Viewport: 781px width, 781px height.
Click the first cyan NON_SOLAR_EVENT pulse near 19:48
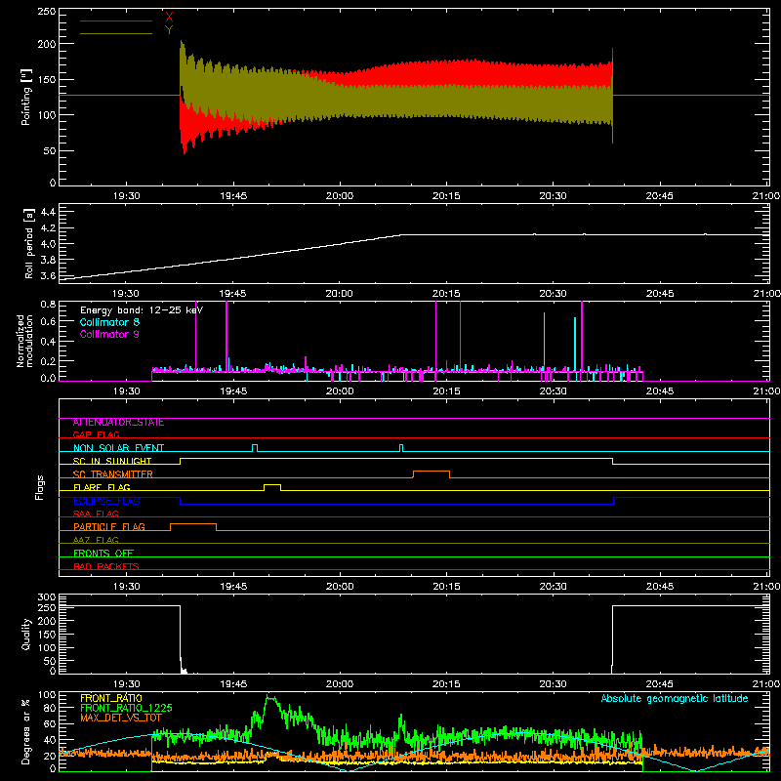click(x=255, y=448)
